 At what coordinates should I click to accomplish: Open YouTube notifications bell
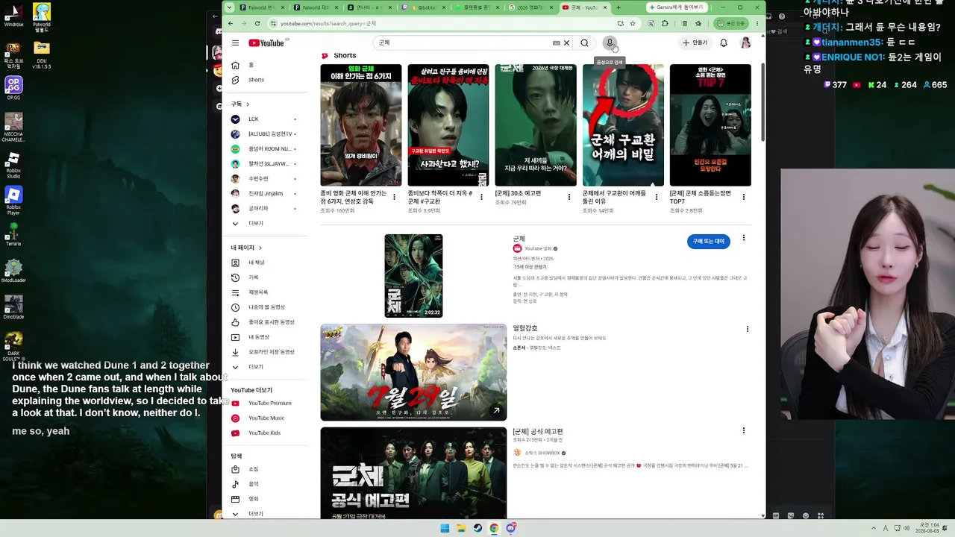723,43
